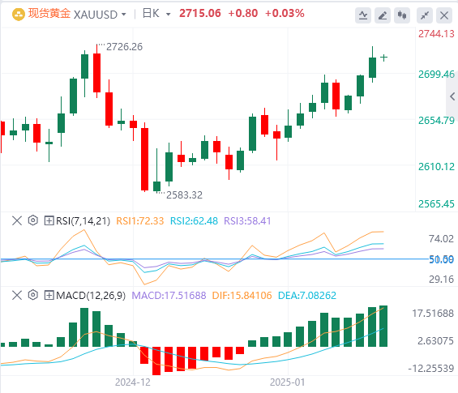Click the 74.02 RSI axis label
Viewport: 458px width, 393px height.
[441, 239]
